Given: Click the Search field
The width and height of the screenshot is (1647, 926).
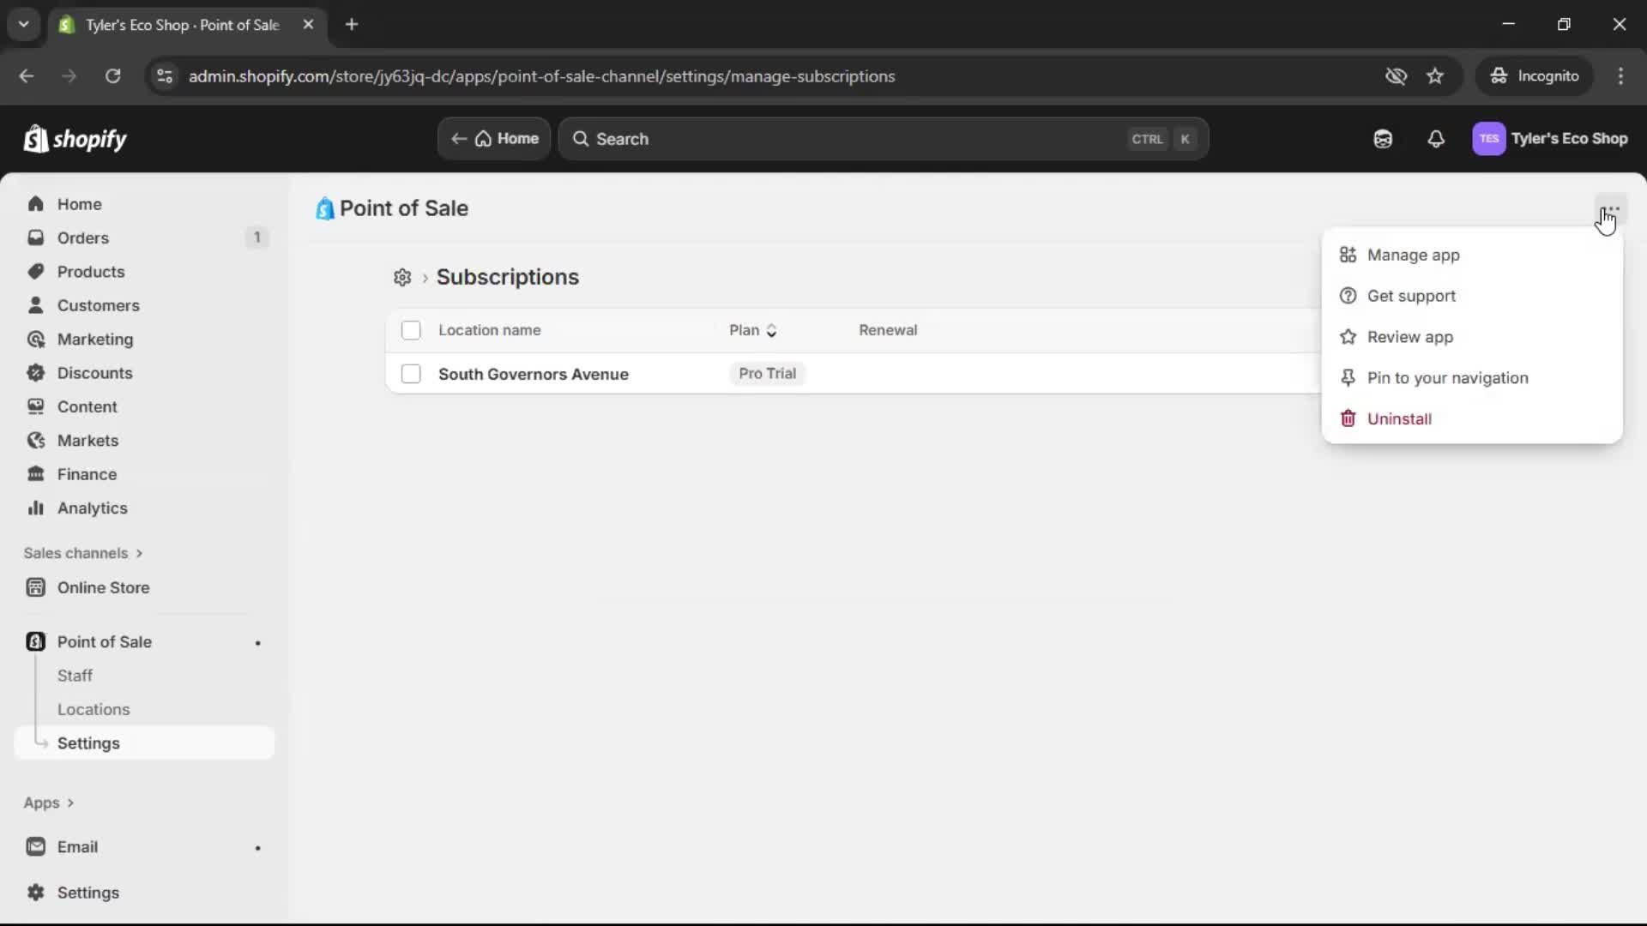Looking at the screenshot, I should pyautogui.click(x=884, y=139).
